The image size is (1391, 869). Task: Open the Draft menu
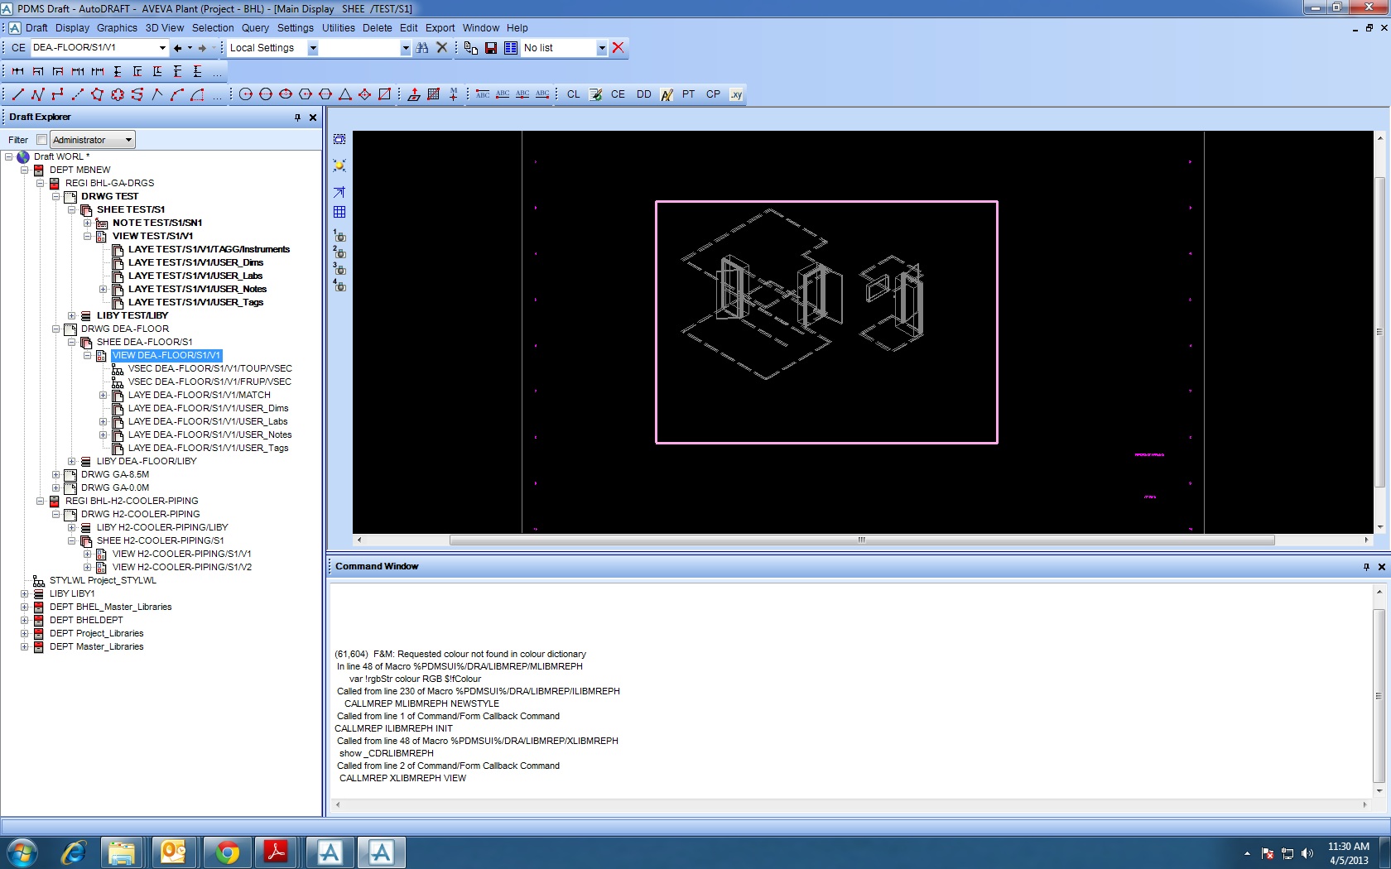pyautogui.click(x=36, y=28)
